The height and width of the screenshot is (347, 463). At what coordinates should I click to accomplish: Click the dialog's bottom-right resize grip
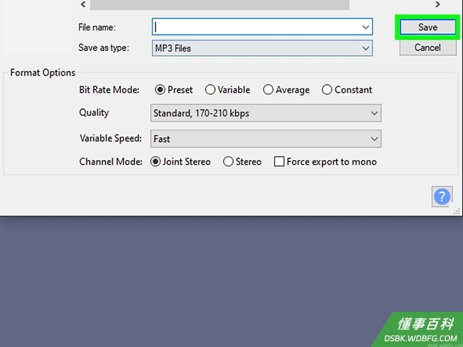click(x=457, y=211)
